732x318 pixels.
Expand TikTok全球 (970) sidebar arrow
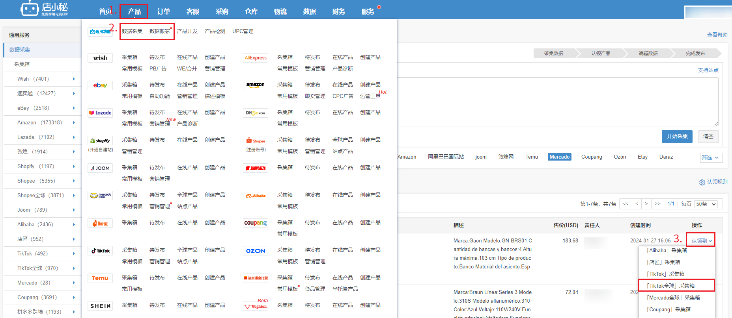click(x=74, y=268)
